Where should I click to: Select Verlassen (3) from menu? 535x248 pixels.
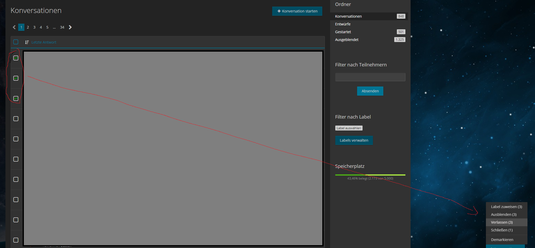point(501,222)
